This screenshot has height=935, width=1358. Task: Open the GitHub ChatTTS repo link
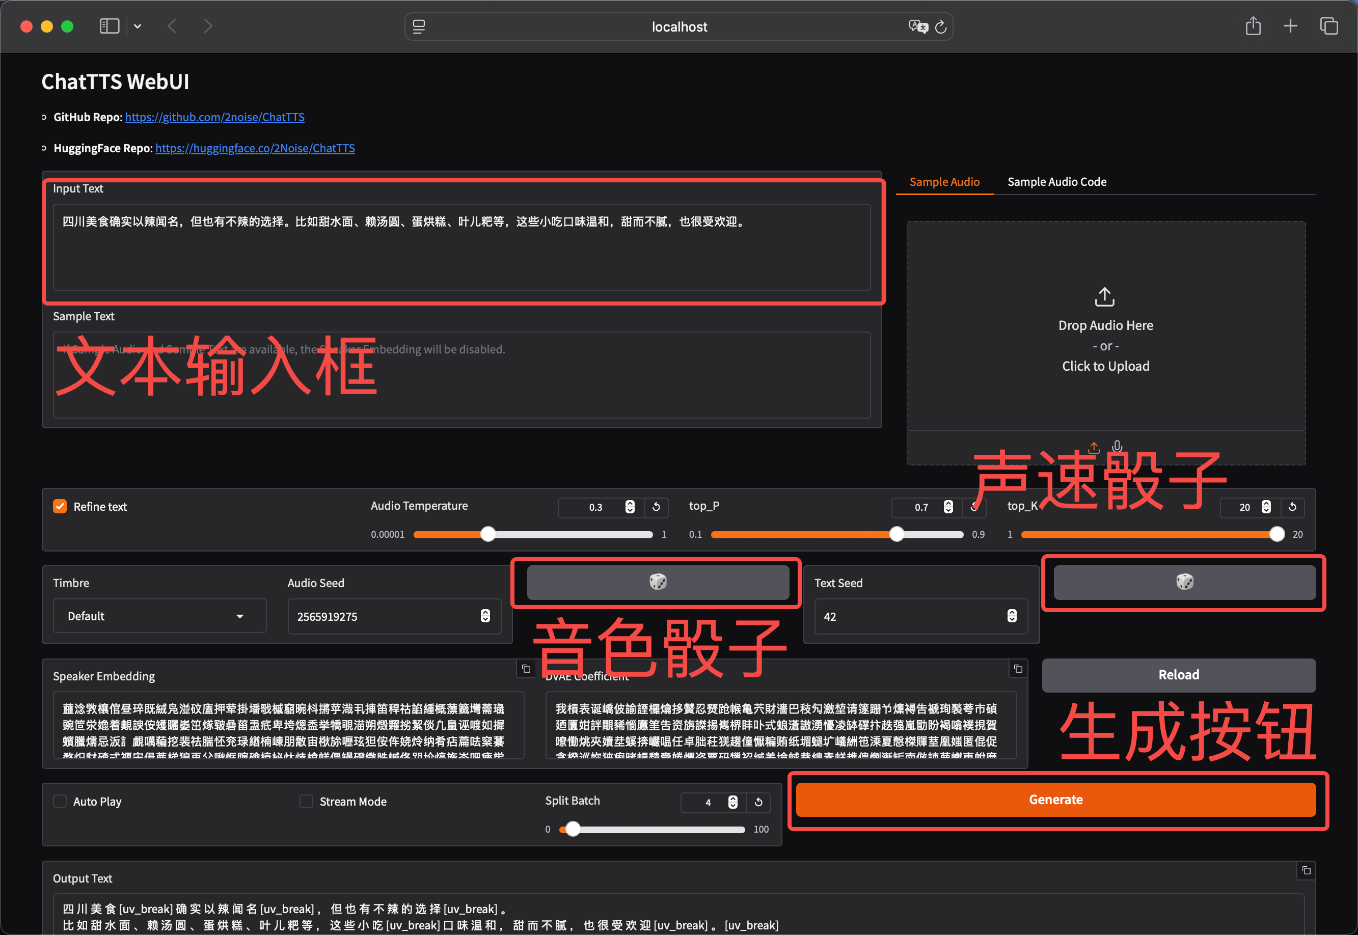point(214,117)
